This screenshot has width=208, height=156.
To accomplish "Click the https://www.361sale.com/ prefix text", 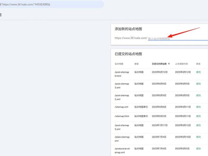I will click(x=131, y=38).
